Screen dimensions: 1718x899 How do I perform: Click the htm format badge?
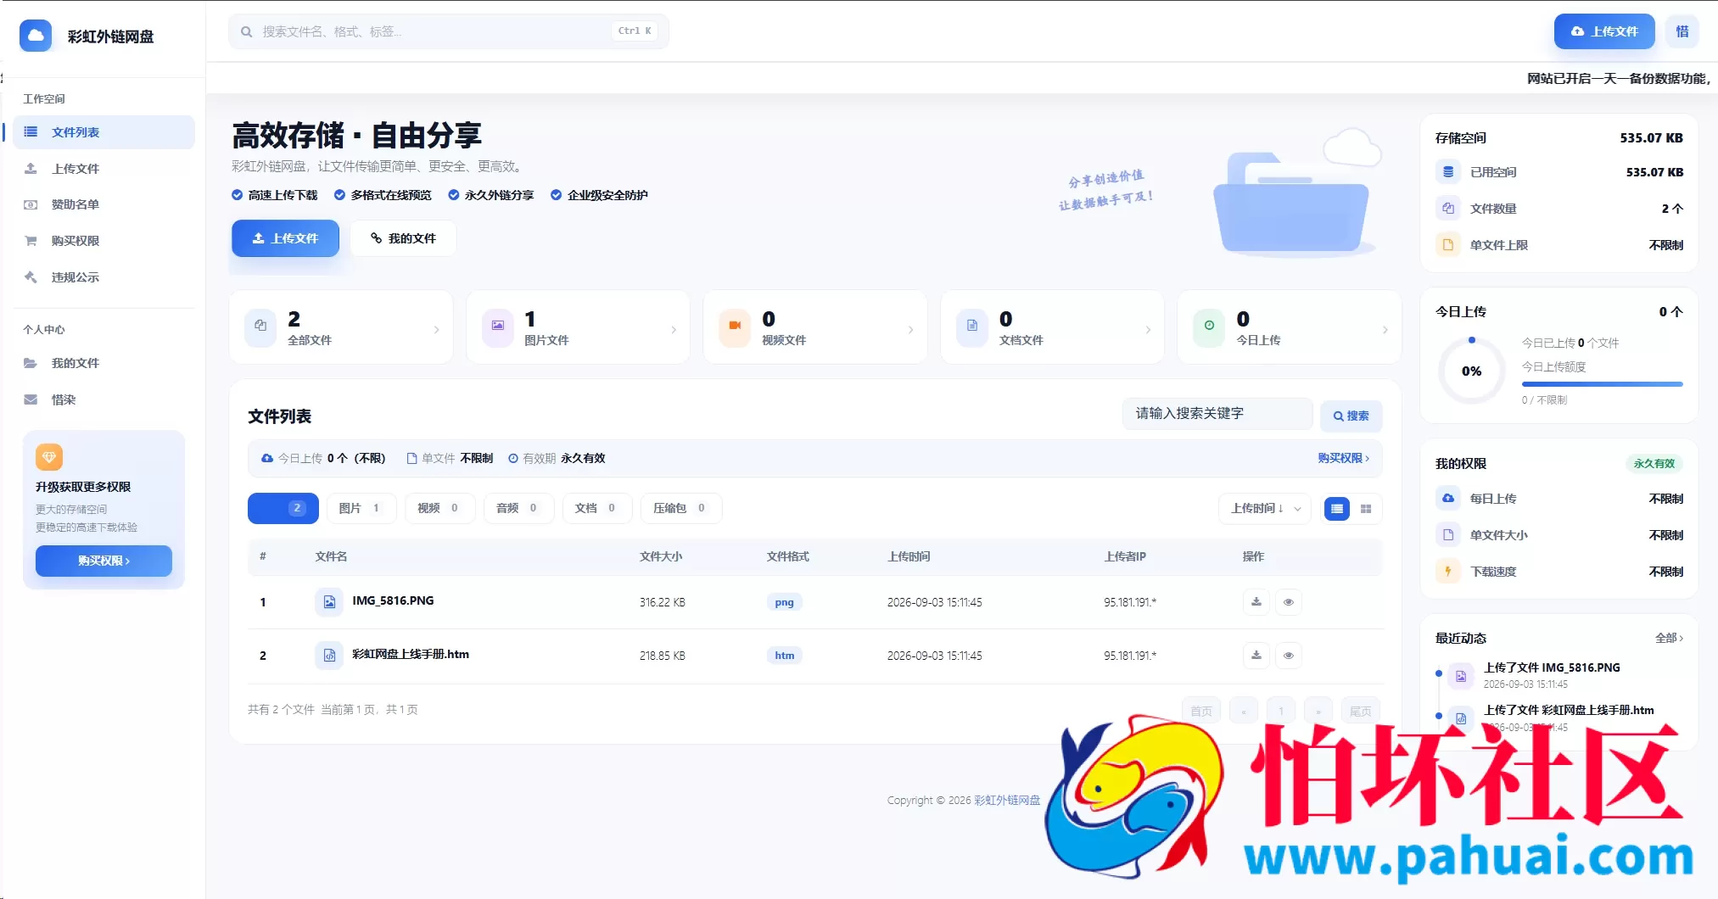coord(784,656)
